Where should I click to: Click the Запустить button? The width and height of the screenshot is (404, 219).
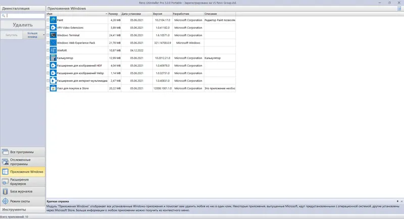pos(11,35)
